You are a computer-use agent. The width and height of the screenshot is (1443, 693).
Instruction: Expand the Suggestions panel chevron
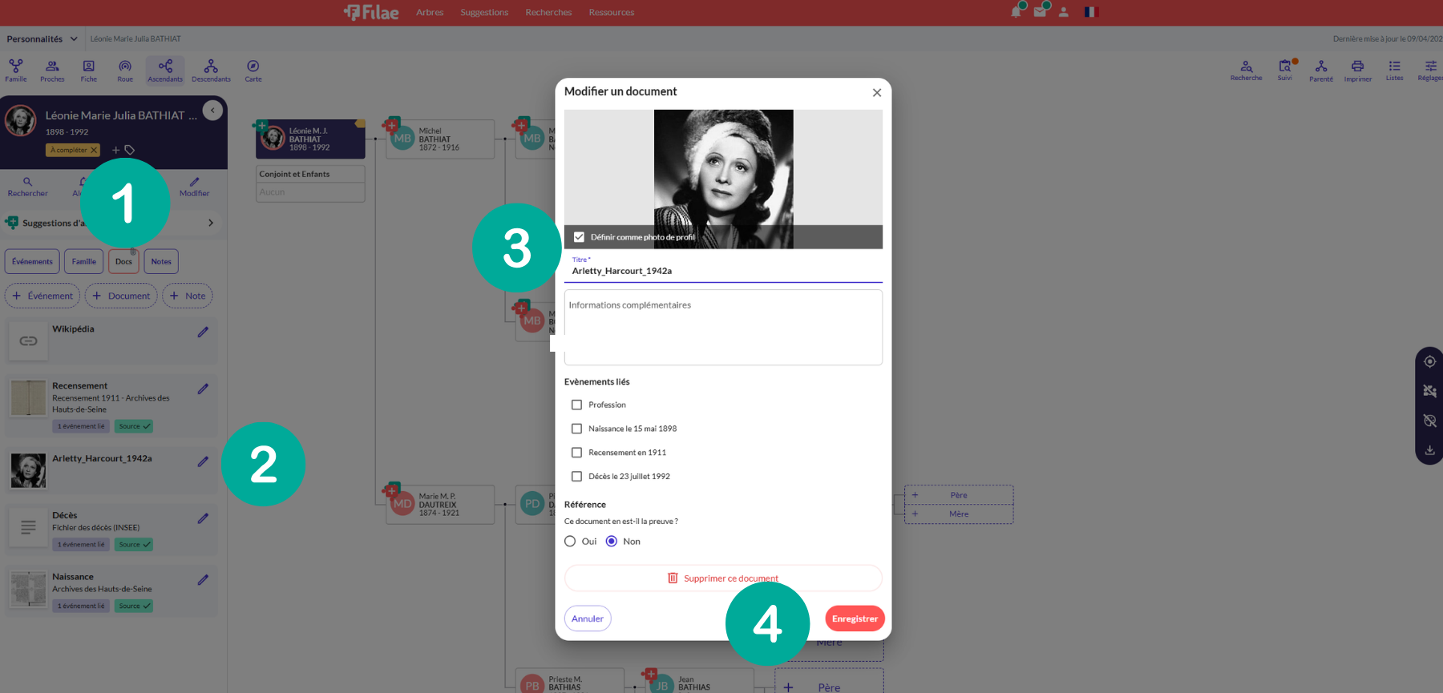point(211,223)
